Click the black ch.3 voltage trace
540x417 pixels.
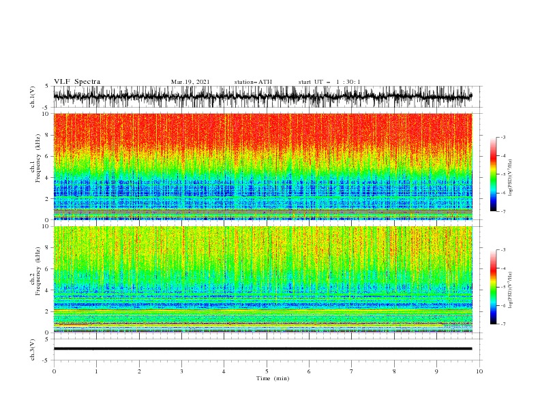tap(262, 349)
